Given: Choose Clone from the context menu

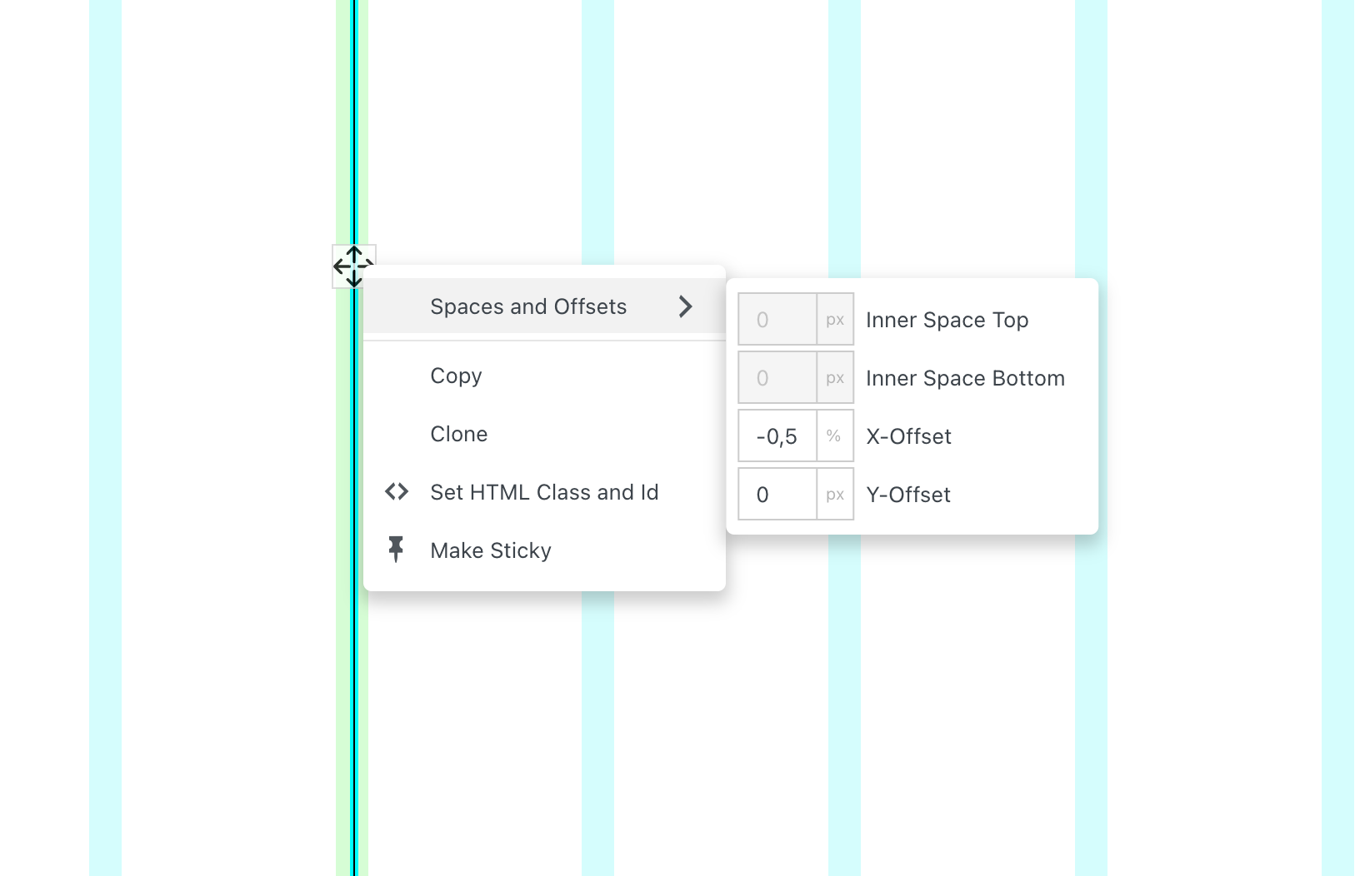Looking at the screenshot, I should pyautogui.click(x=459, y=434).
